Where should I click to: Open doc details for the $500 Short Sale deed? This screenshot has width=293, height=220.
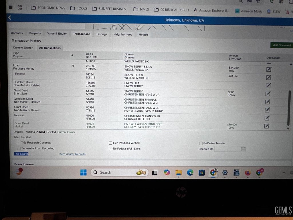point(268,94)
